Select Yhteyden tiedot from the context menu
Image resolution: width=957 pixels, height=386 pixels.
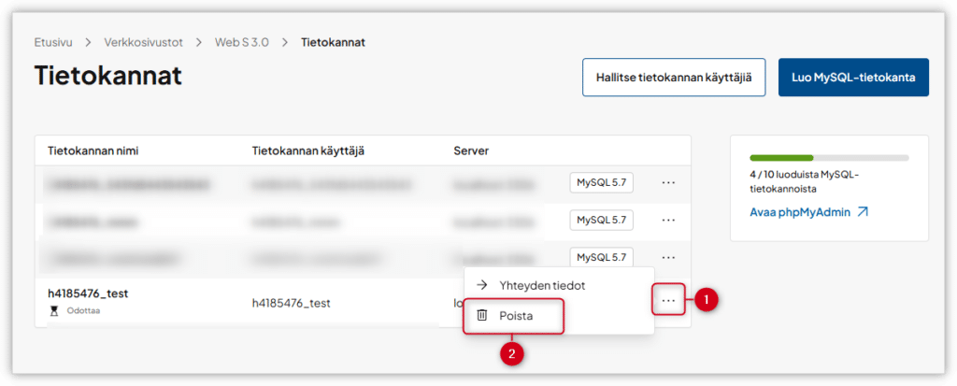(x=542, y=285)
